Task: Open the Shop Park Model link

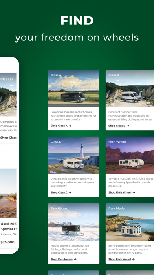Action: tap(120, 259)
